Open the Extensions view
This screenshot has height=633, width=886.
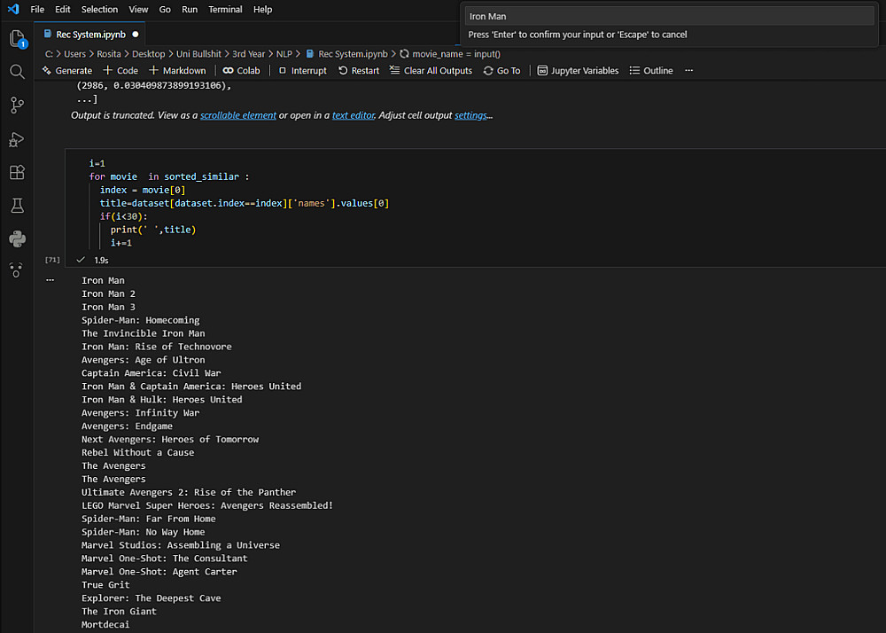click(x=17, y=172)
